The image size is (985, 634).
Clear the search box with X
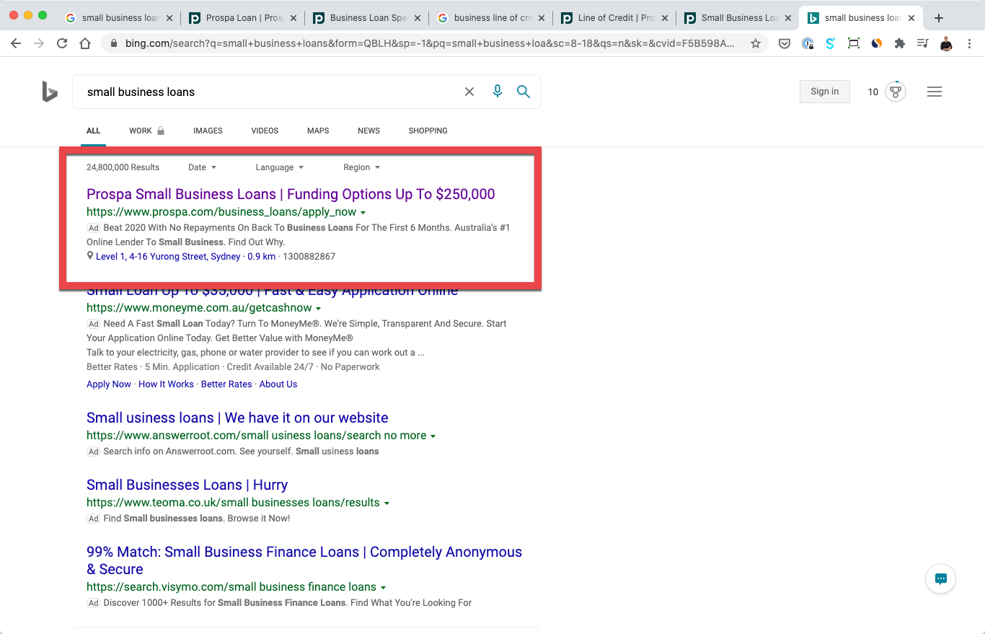click(469, 92)
